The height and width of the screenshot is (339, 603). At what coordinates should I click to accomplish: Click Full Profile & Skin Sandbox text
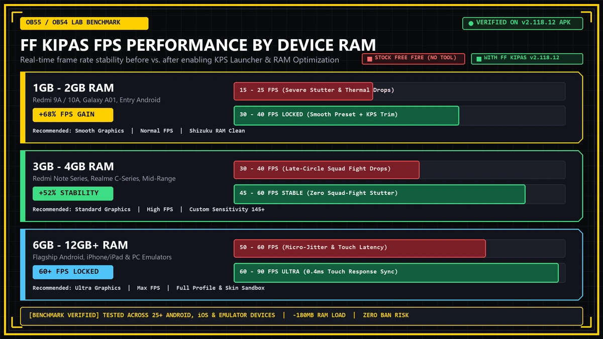pyautogui.click(x=221, y=288)
